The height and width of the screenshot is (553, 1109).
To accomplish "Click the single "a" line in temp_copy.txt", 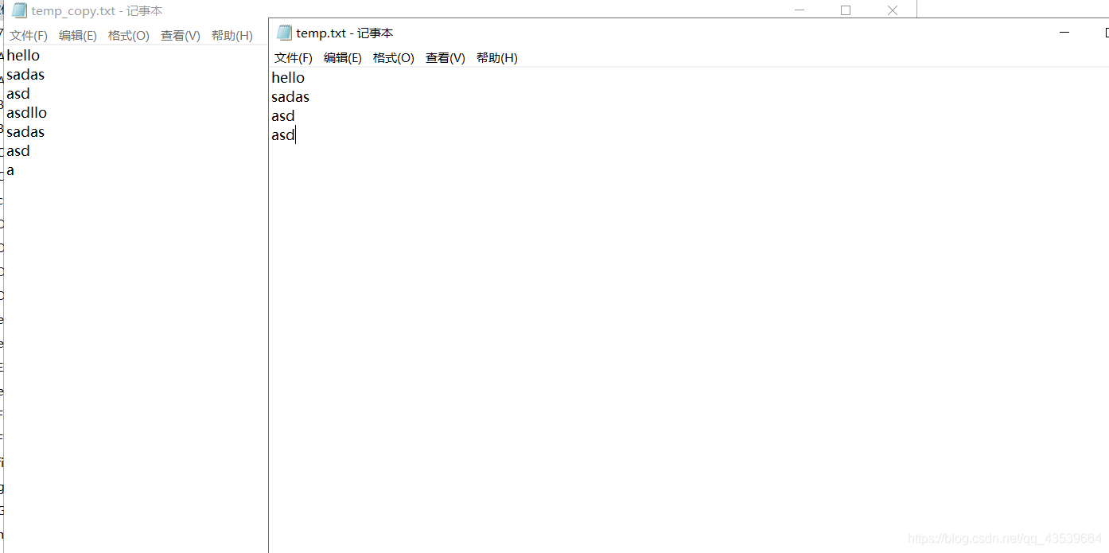I will (x=10, y=169).
